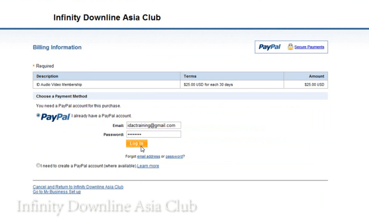369x219 pixels.
Task: Open the Secure Payments link
Action: click(x=309, y=47)
